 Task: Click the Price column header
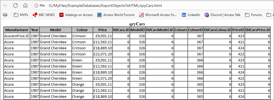(x=103, y=30)
